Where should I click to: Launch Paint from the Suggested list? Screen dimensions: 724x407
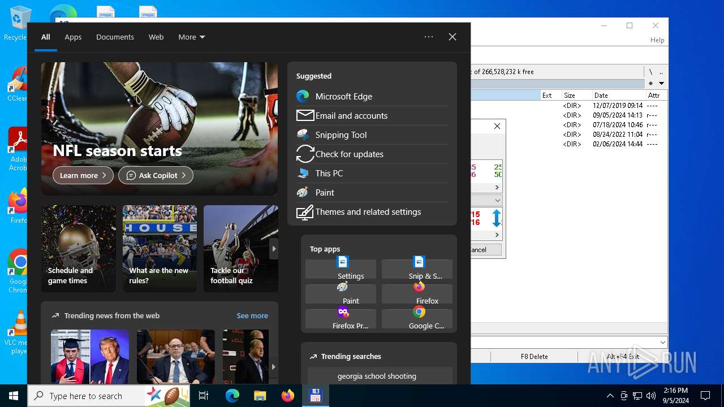click(x=372, y=192)
